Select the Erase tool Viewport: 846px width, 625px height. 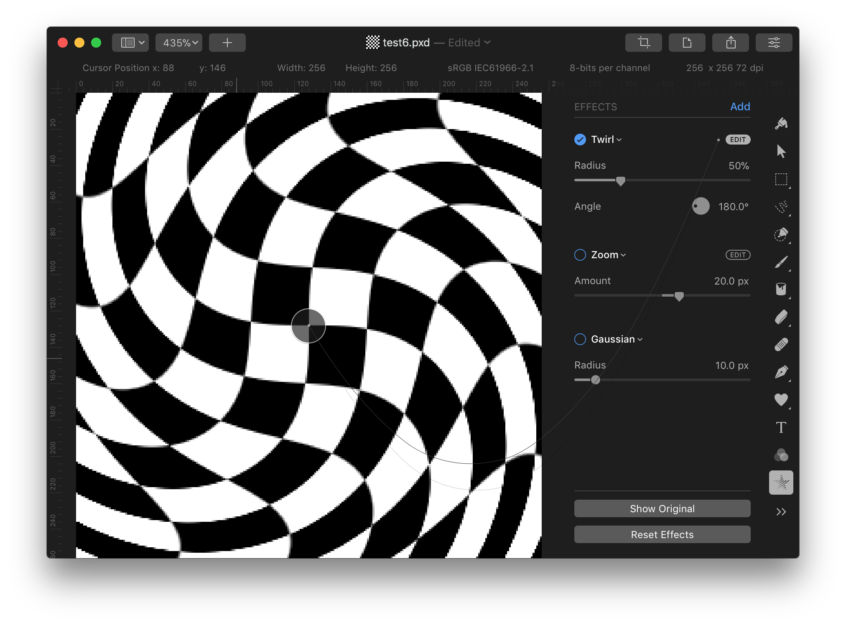781,317
